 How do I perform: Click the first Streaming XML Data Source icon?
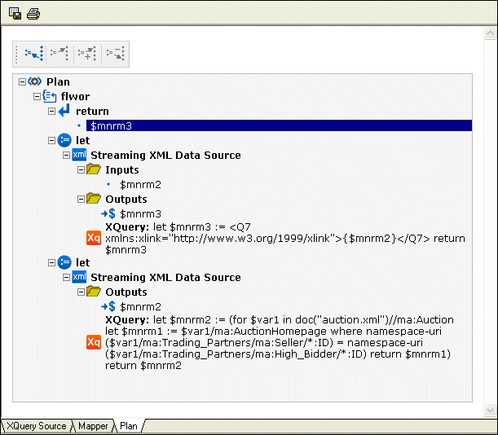point(79,155)
